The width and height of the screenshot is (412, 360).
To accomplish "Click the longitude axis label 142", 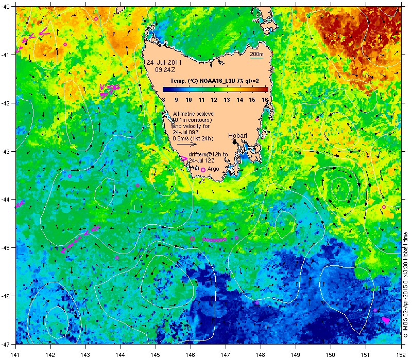I will click(50, 355).
